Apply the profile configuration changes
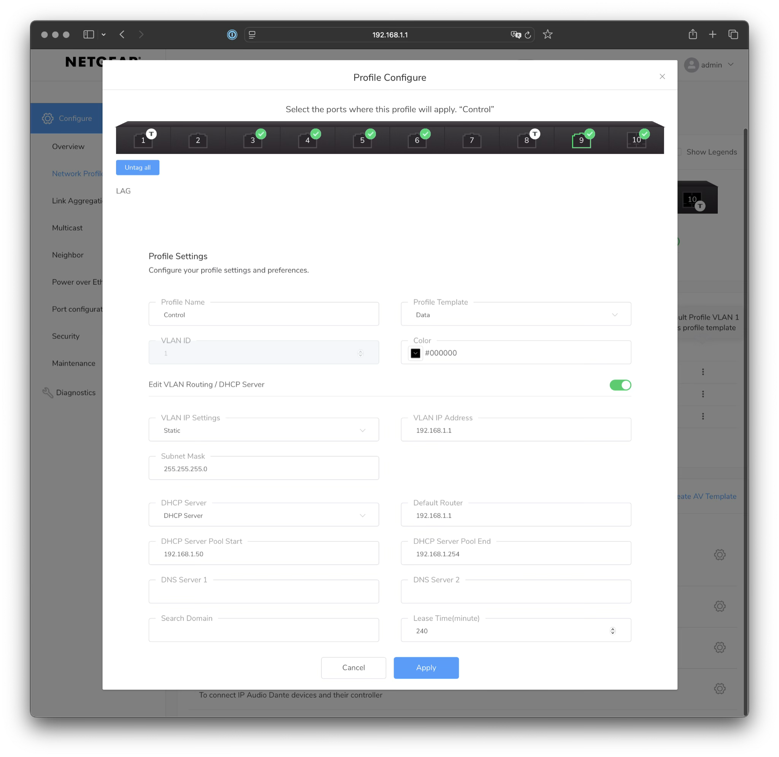779x757 pixels. (426, 667)
